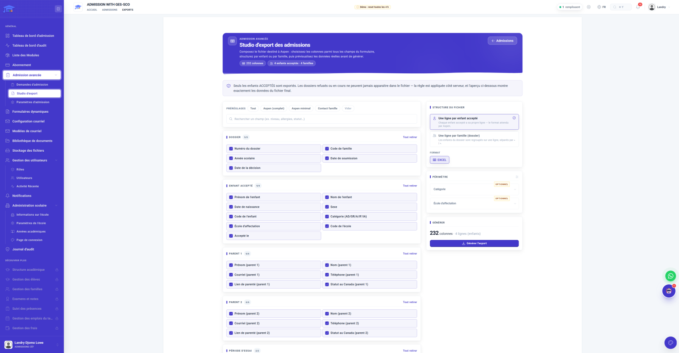This screenshot has width=679, height=353.
Task: Click the padlock next to Gestion des emplois
Action: tap(56, 318)
